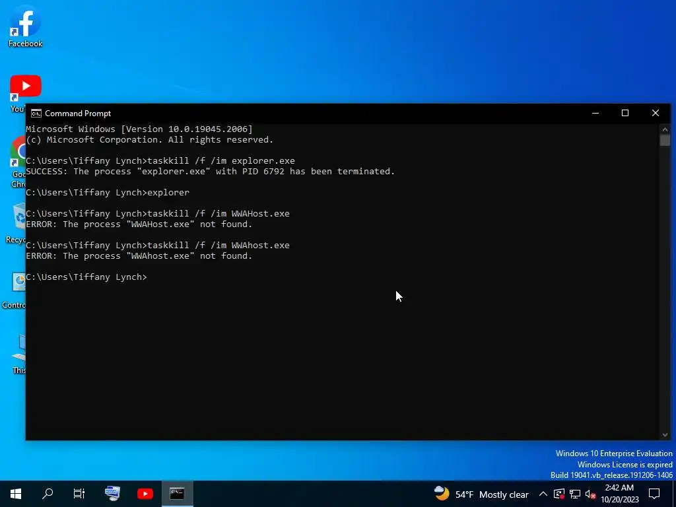Click the Command Prompt scrollbar thumb
Screen dimensions: 676x507
click(x=665, y=141)
